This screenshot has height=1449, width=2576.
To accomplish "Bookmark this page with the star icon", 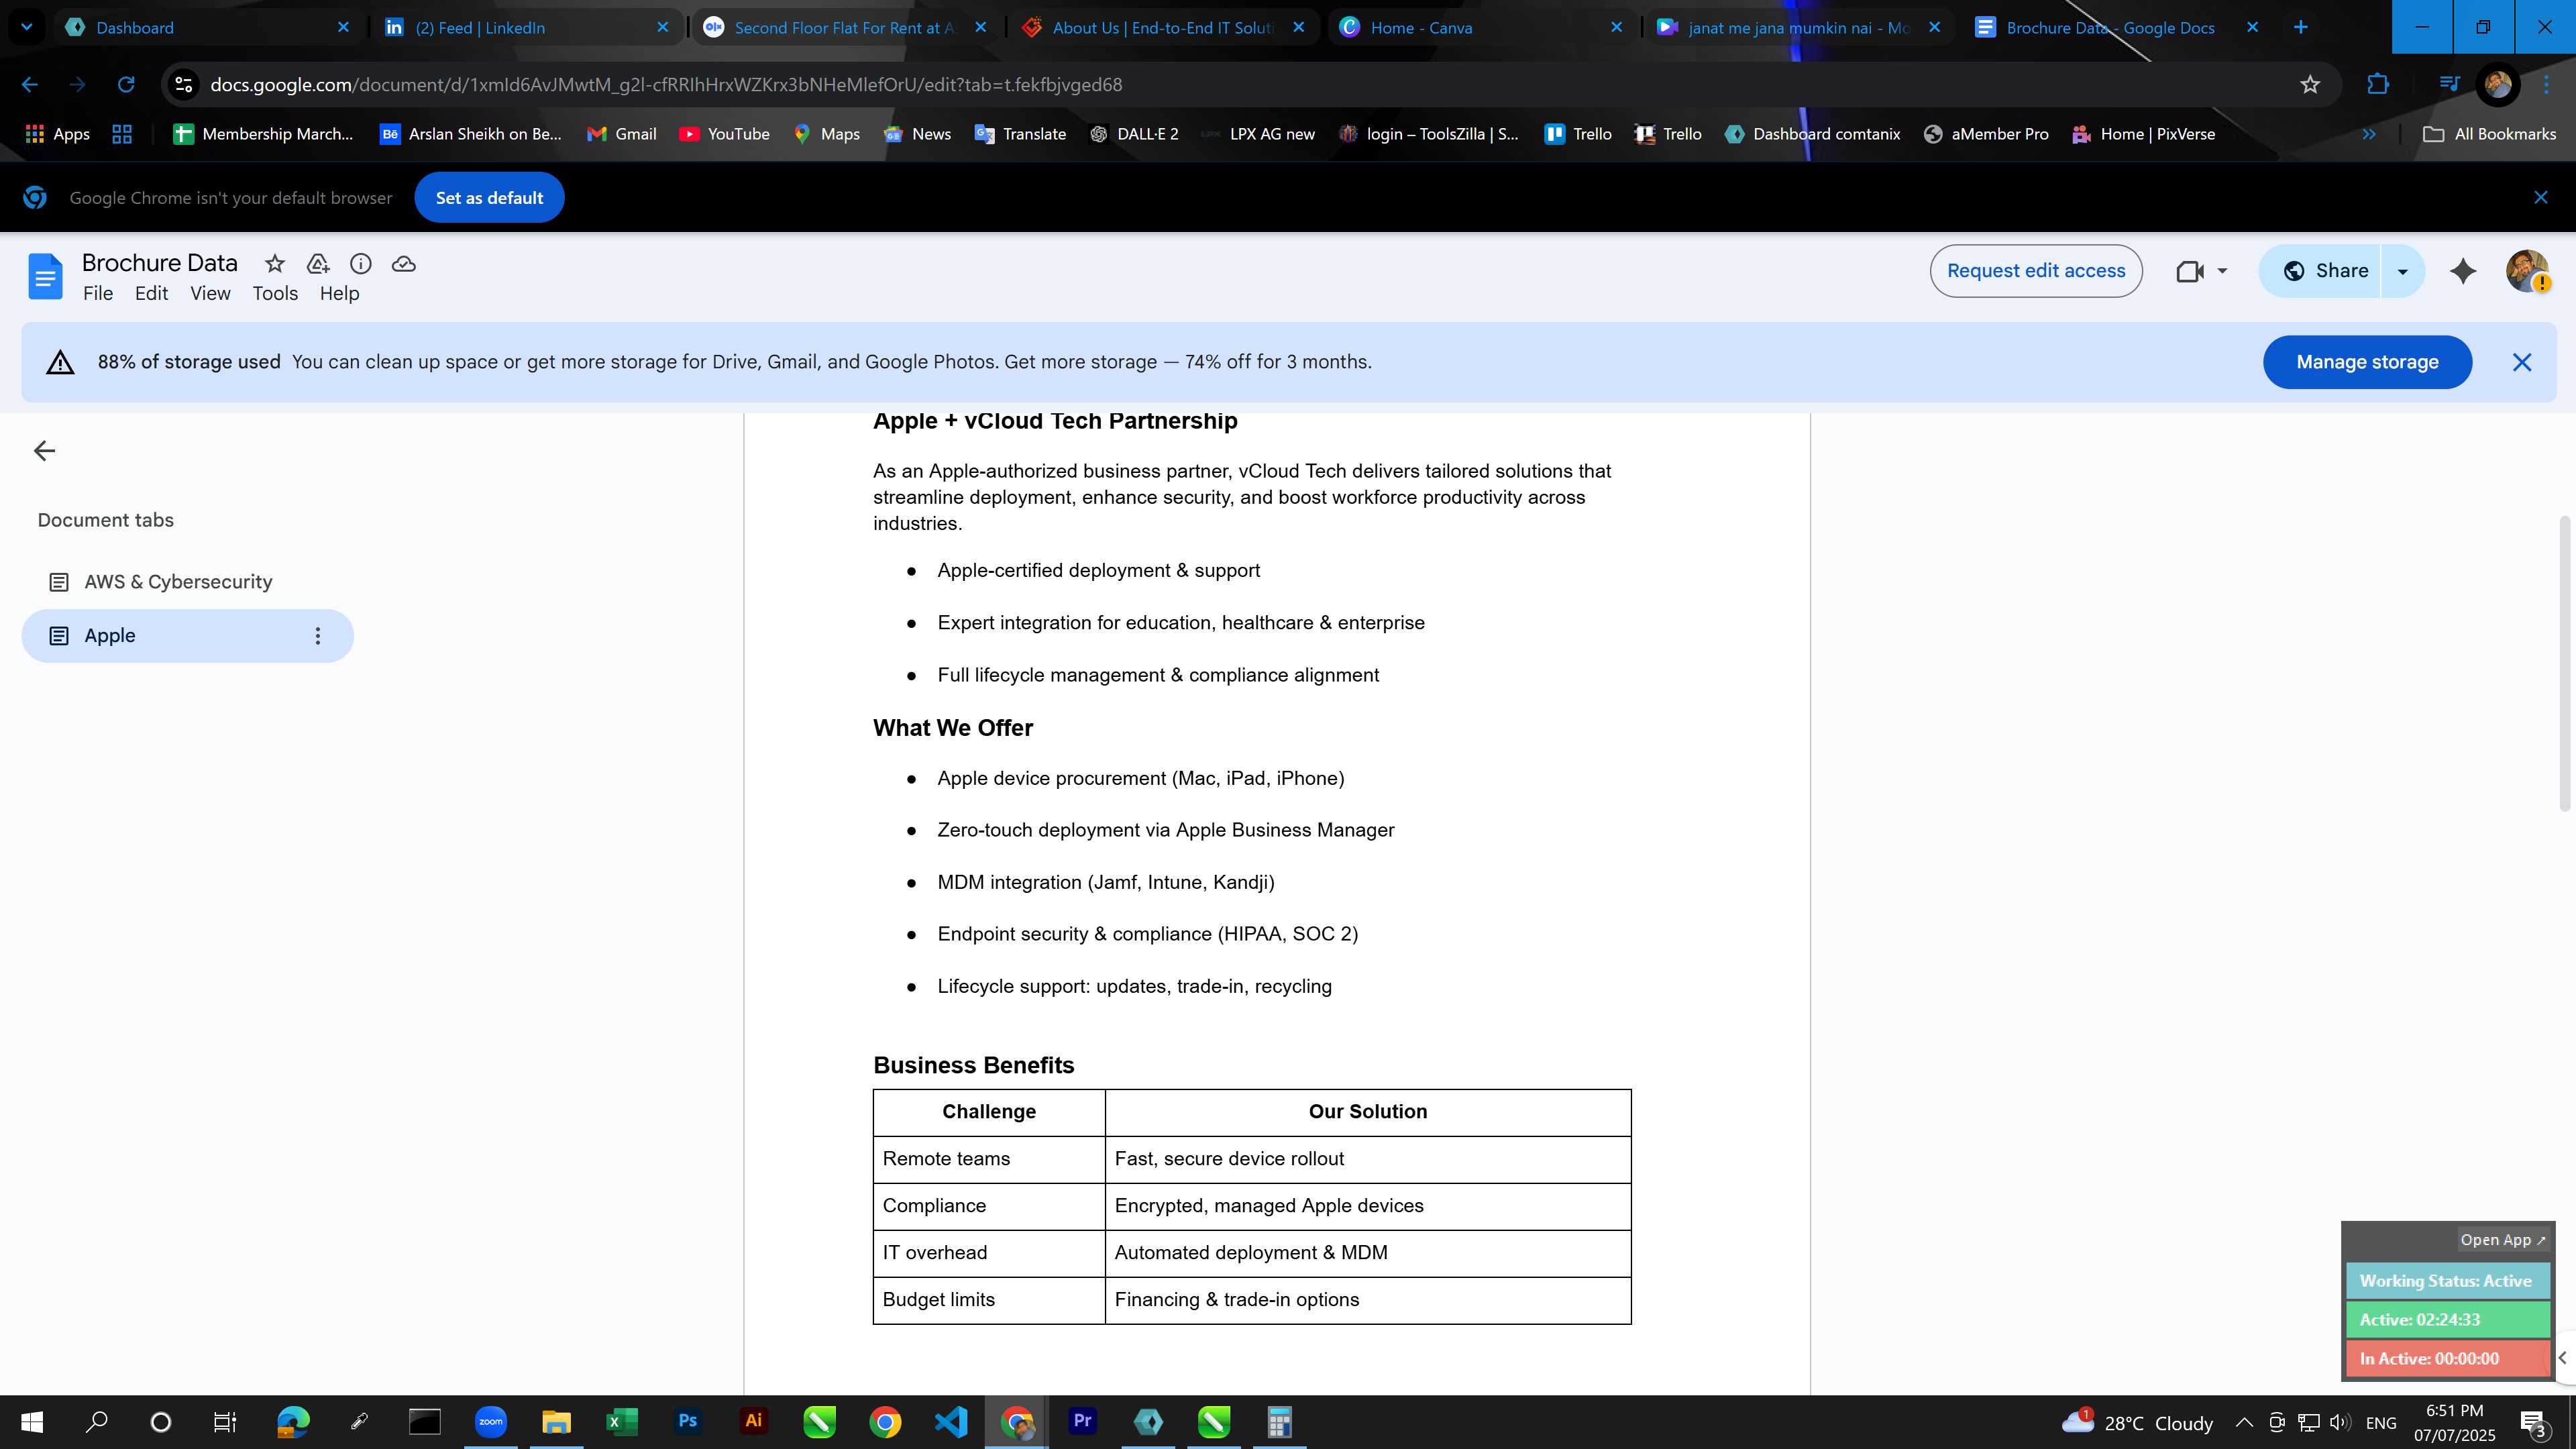I will point(2310,85).
